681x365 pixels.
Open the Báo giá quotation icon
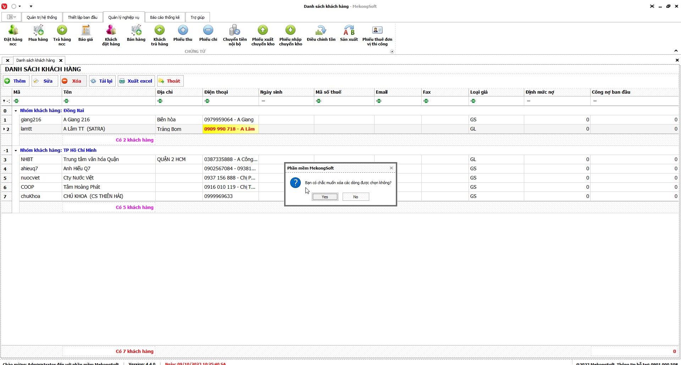click(85, 31)
